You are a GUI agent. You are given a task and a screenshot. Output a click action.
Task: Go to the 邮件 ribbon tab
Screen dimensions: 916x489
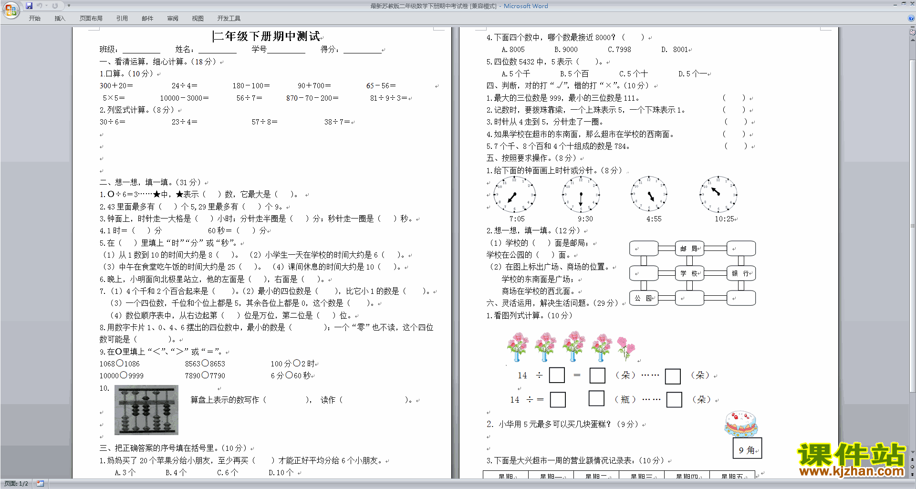tap(147, 19)
